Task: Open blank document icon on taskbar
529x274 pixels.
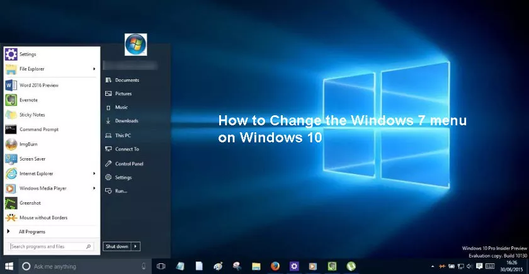Action: pos(199,266)
